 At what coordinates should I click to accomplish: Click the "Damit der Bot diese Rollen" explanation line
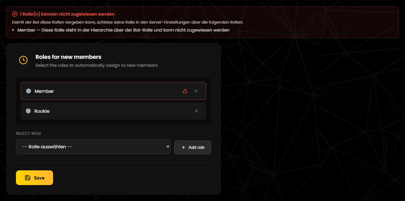[128, 22]
